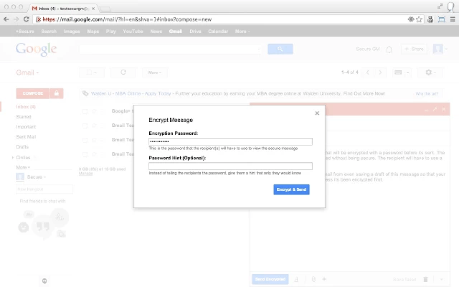459x287 pixels.
Task: Click the account profile picture
Action: [x=438, y=49]
